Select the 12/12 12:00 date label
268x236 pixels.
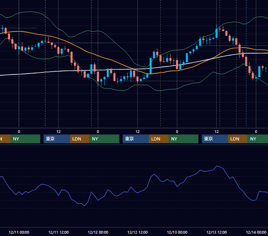138,232
